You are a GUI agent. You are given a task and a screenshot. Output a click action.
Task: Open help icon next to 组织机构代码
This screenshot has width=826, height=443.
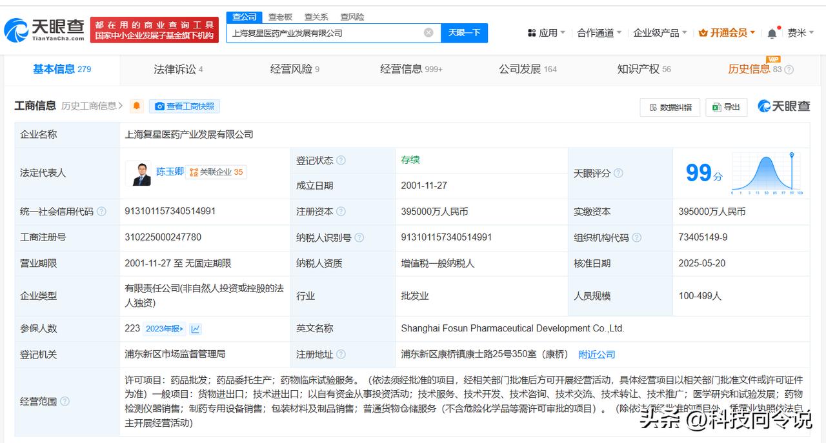click(636, 238)
